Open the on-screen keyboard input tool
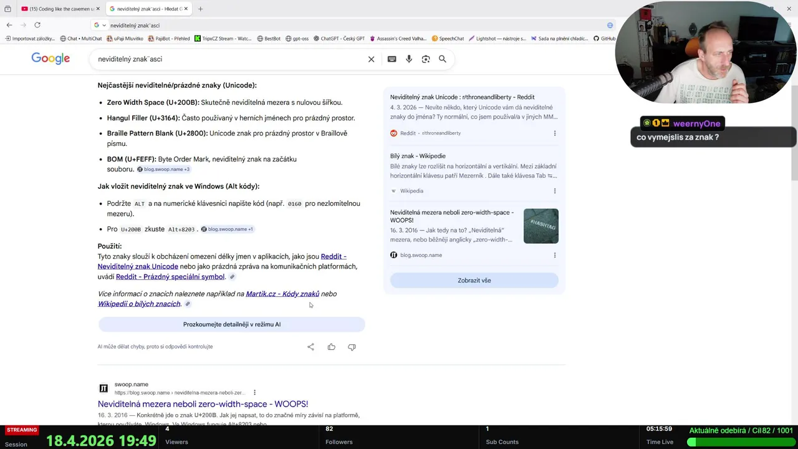Image resolution: width=798 pixels, height=449 pixels. click(392, 59)
